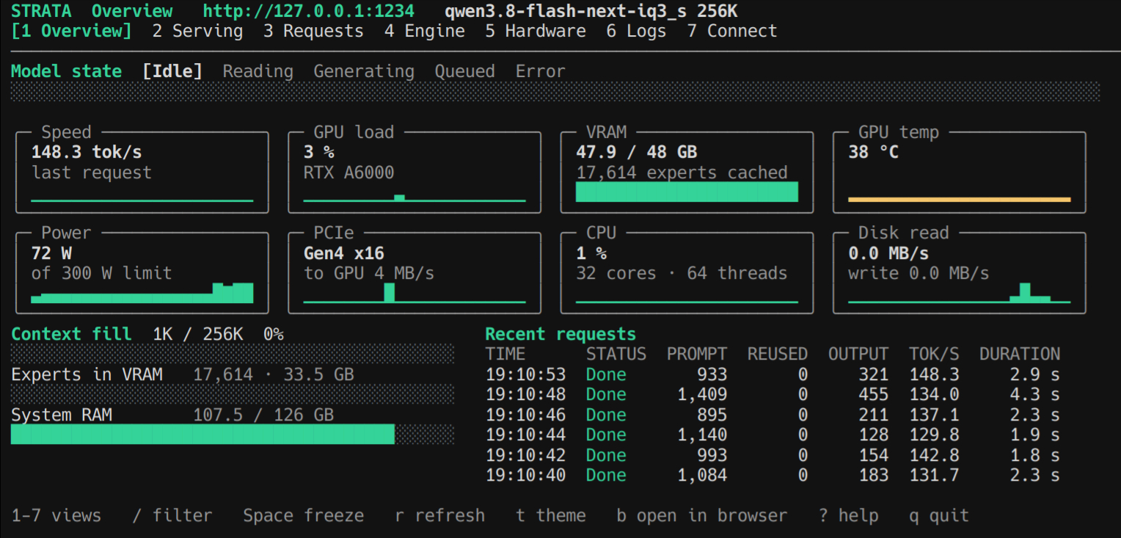Select the 19:10:40 request row time
The image size is (1121, 538).
tap(525, 475)
